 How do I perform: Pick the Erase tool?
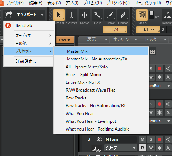click(x=123, y=15)
